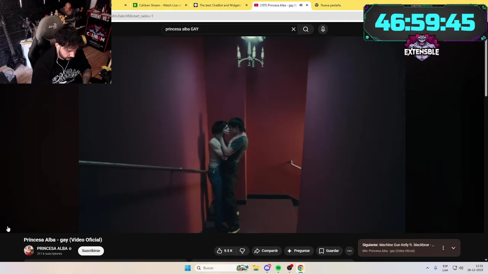
Task: Open the Windows Start menu
Action: pyautogui.click(x=188, y=268)
